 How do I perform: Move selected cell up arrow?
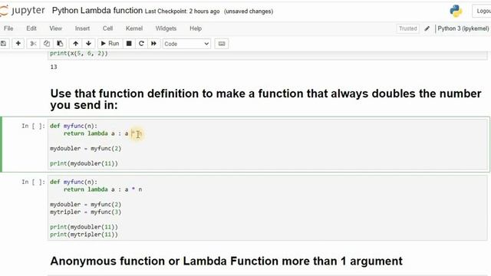[x=75, y=44]
